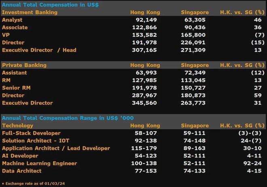Click Private Banking Director percentage 59
The height and width of the screenshot is (187, 267).
[x=258, y=95]
